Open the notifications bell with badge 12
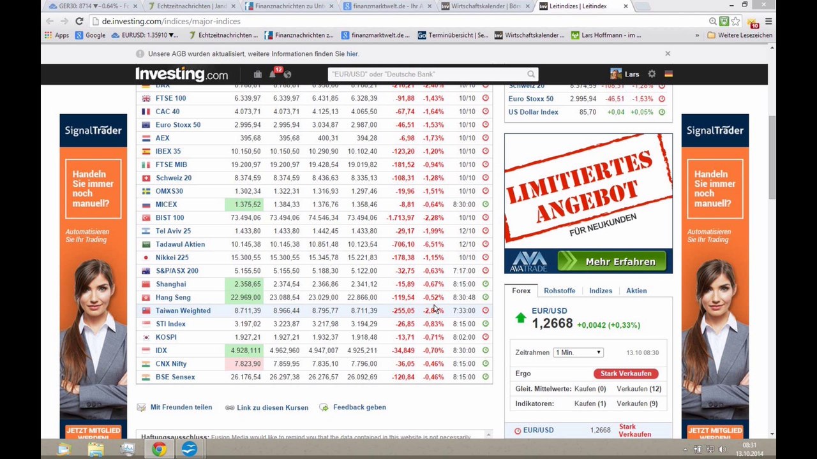This screenshot has height=459, width=817. point(273,73)
